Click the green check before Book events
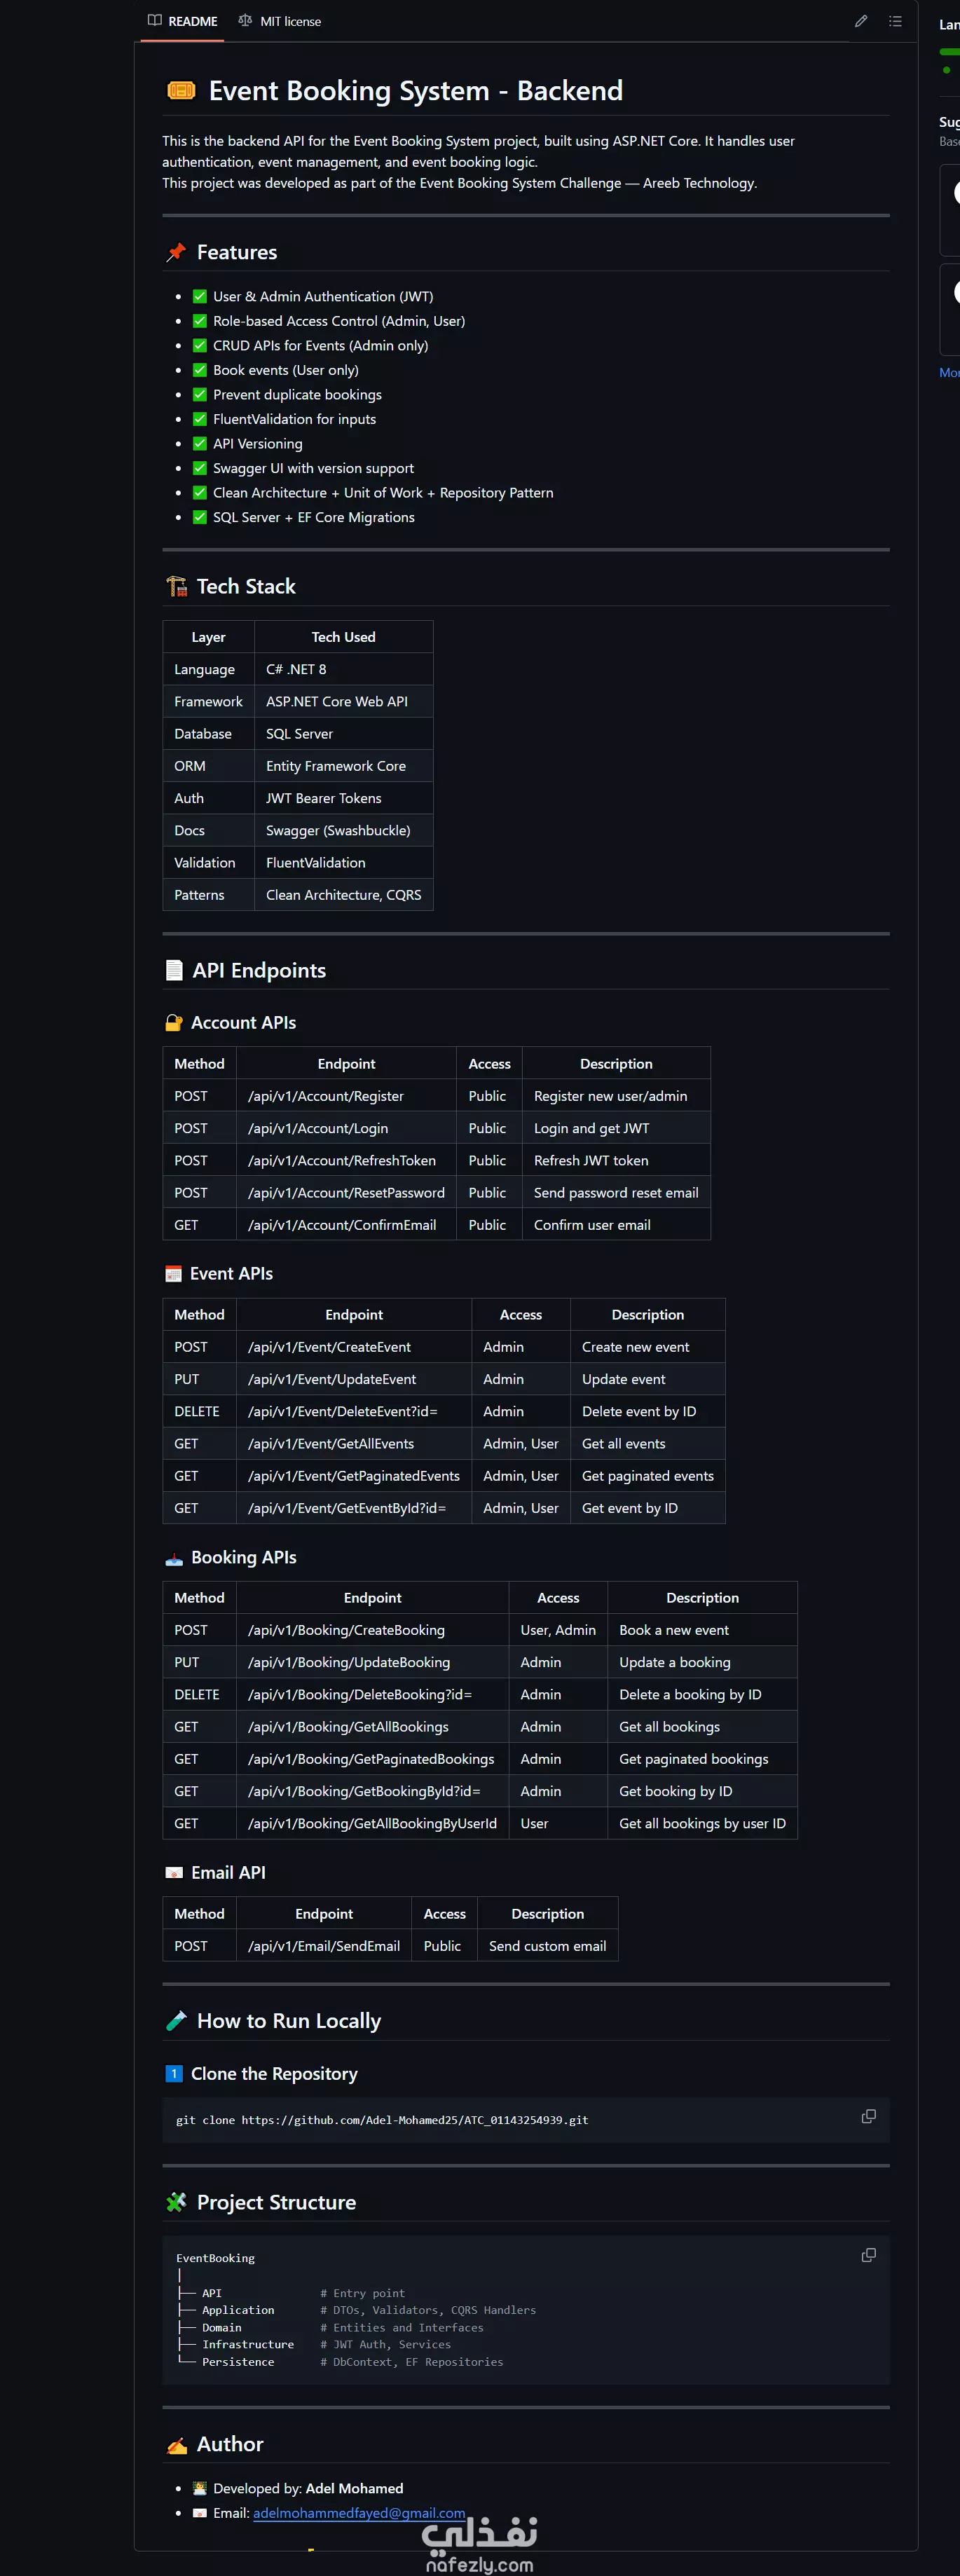This screenshot has width=960, height=2576. point(200,370)
